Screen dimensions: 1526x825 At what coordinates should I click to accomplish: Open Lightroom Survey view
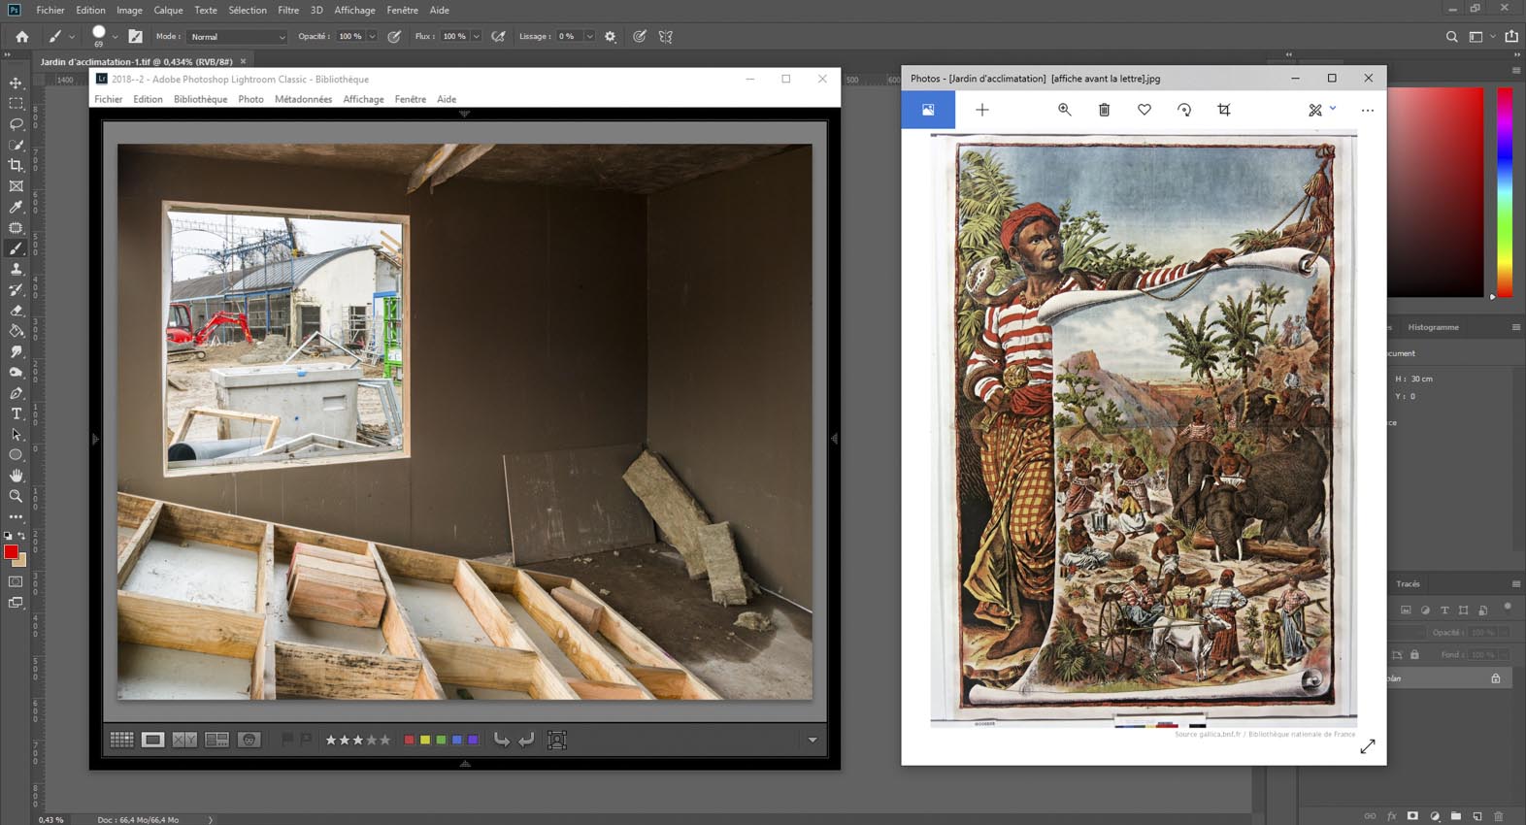tap(216, 740)
